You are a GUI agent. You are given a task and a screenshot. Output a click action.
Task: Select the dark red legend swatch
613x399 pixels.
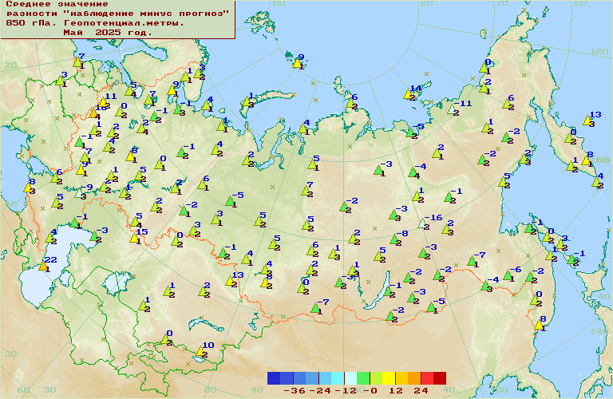pyautogui.click(x=440, y=378)
